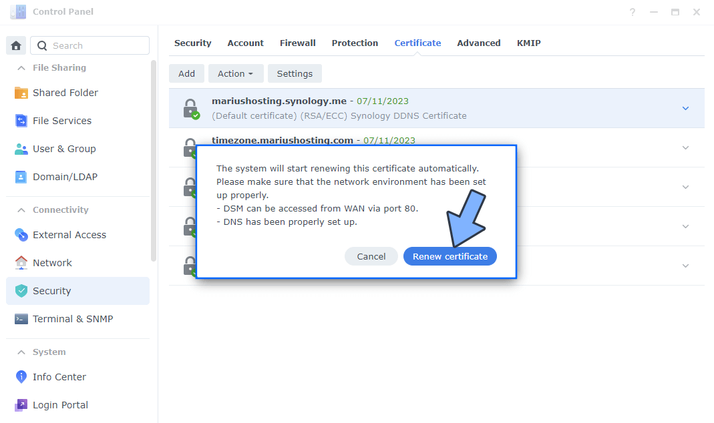
Task: Click the Security shield icon
Action: click(x=21, y=291)
